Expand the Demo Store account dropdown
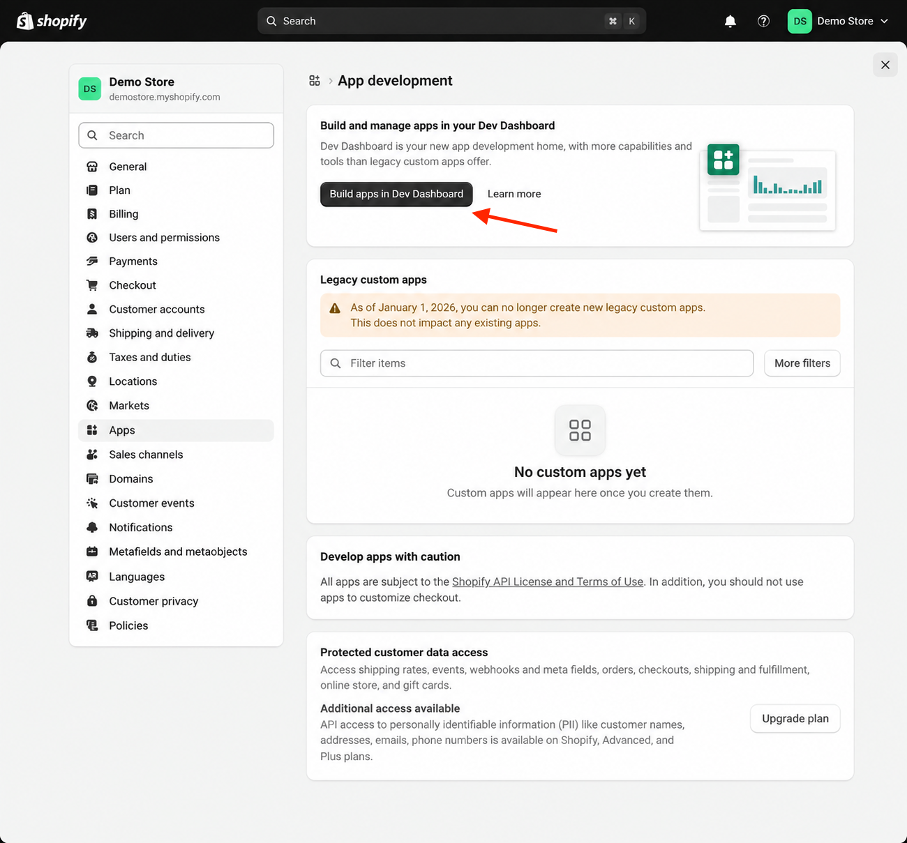The height and width of the screenshot is (843, 907). pyautogui.click(x=839, y=21)
